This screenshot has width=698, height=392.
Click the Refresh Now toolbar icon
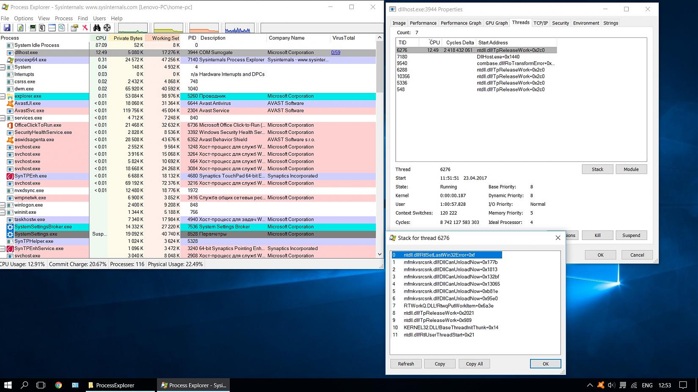click(x=20, y=28)
